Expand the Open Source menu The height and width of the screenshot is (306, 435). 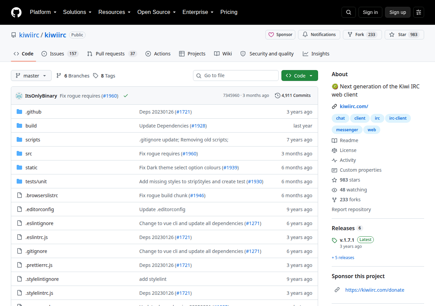[x=157, y=12]
